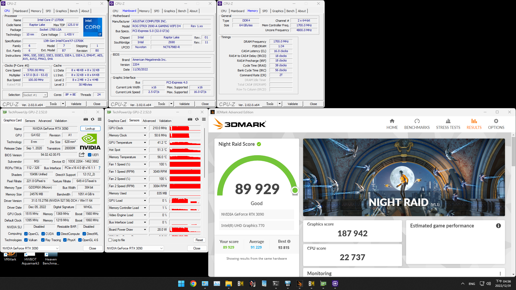Open the hamburger menu in GPU-Z Sensors window
Screen dimensions: 516x290
[x=204, y=119]
